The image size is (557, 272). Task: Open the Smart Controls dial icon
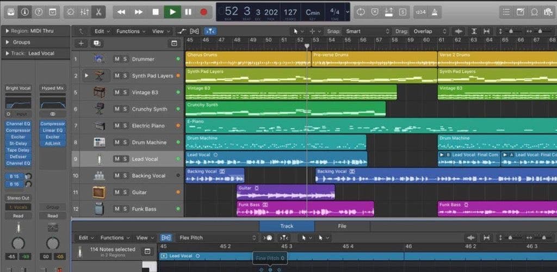70,11
